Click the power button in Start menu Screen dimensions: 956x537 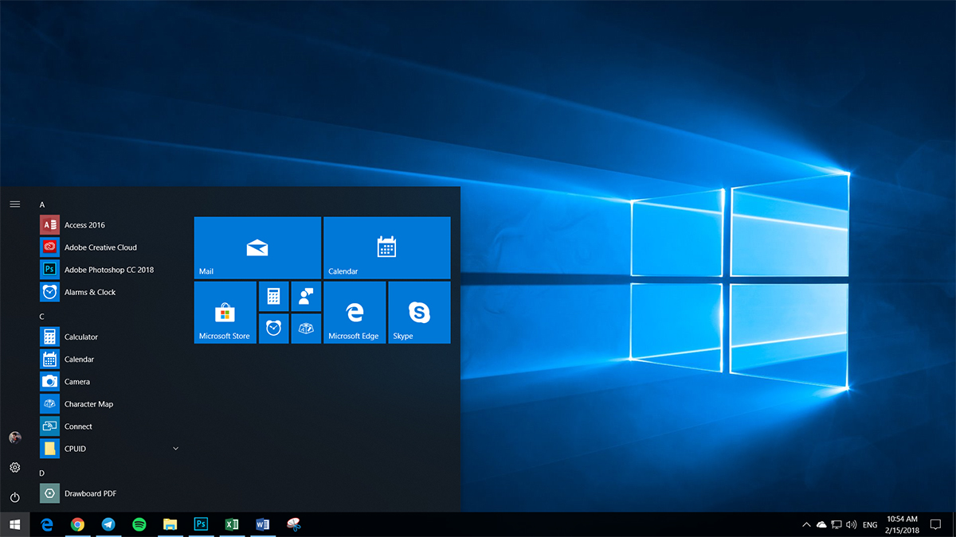tap(14, 496)
